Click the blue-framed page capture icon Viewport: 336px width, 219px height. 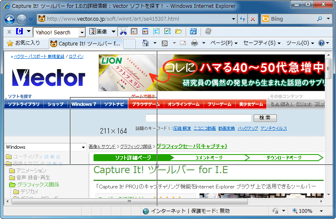click(145, 31)
